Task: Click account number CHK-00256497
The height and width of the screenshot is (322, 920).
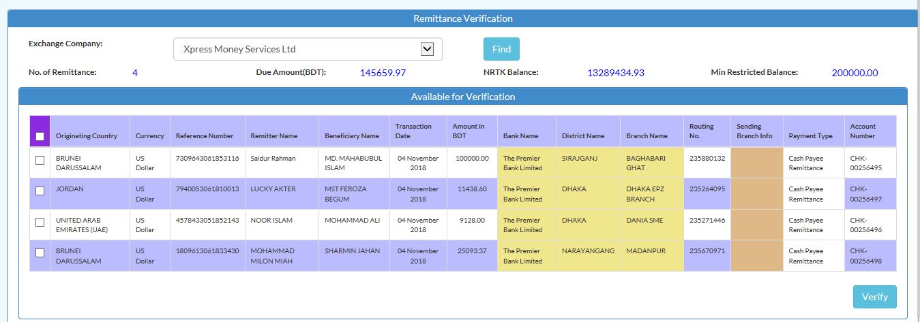Action: [866, 194]
